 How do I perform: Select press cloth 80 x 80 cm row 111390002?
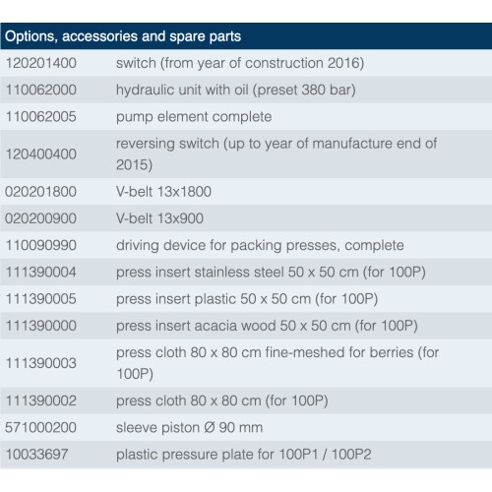point(246,400)
